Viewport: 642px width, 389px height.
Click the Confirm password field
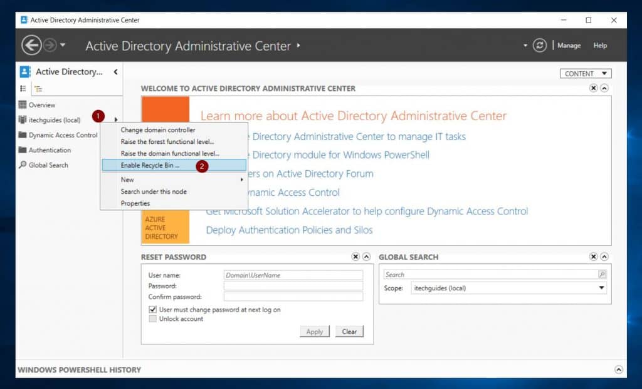[293, 296]
